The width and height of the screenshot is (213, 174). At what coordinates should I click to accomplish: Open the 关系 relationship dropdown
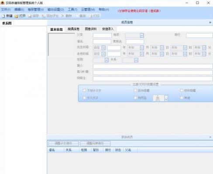(x=136, y=60)
